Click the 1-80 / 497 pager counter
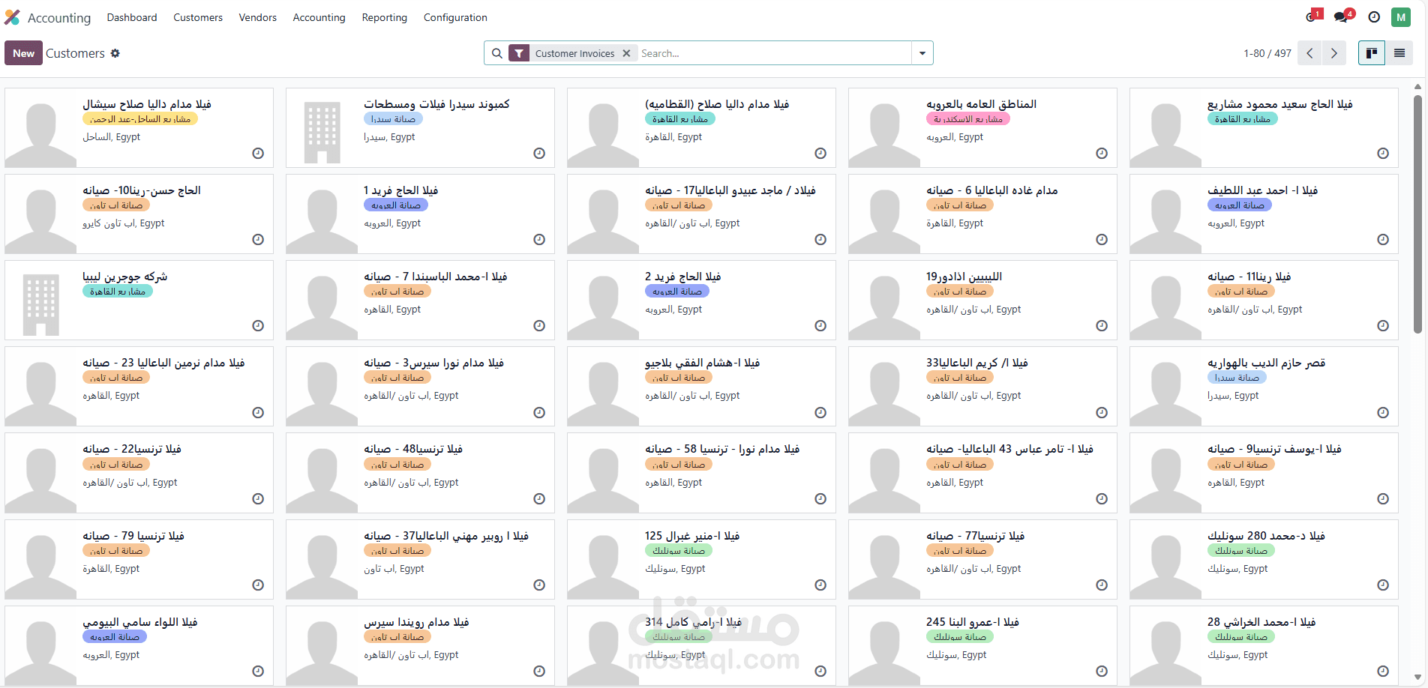Viewport: 1428px width, 688px height. pos(1267,53)
